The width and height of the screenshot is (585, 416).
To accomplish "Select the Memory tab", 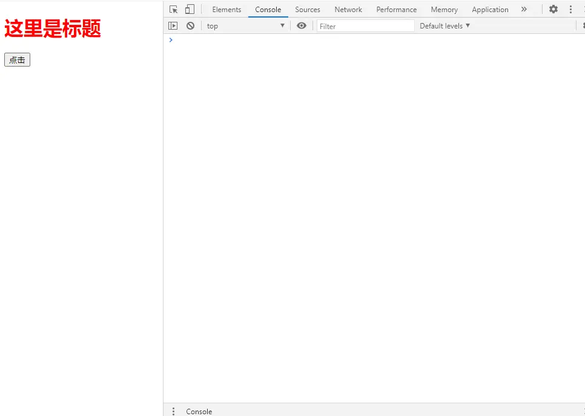I will 444,10.
